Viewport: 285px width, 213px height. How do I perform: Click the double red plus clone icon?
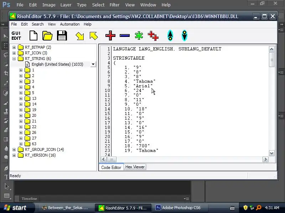pyautogui.click(x=153, y=36)
